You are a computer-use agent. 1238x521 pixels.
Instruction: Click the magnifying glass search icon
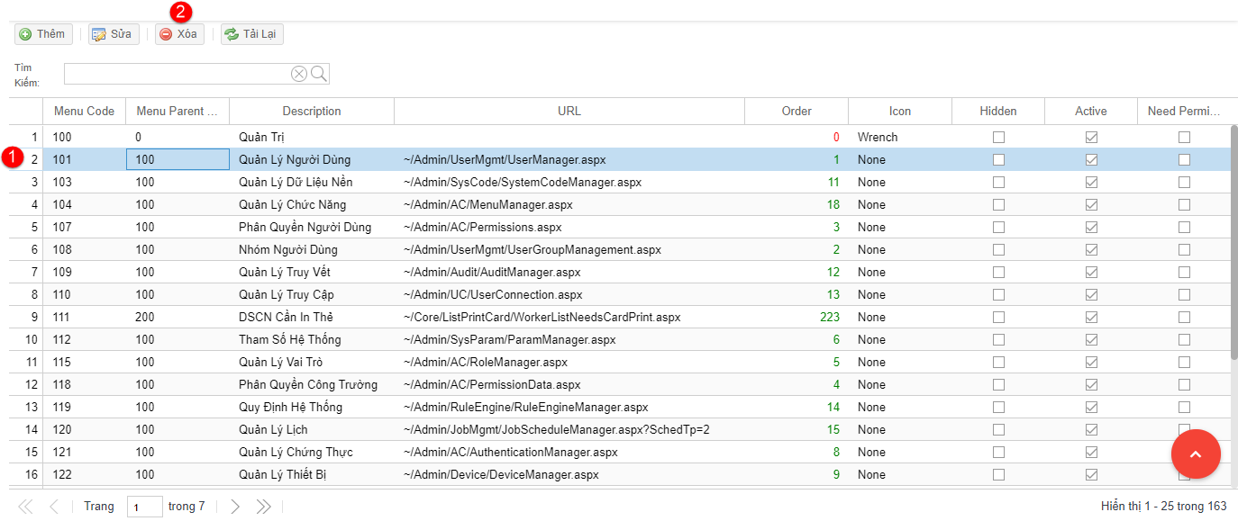click(x=319, y=74)
